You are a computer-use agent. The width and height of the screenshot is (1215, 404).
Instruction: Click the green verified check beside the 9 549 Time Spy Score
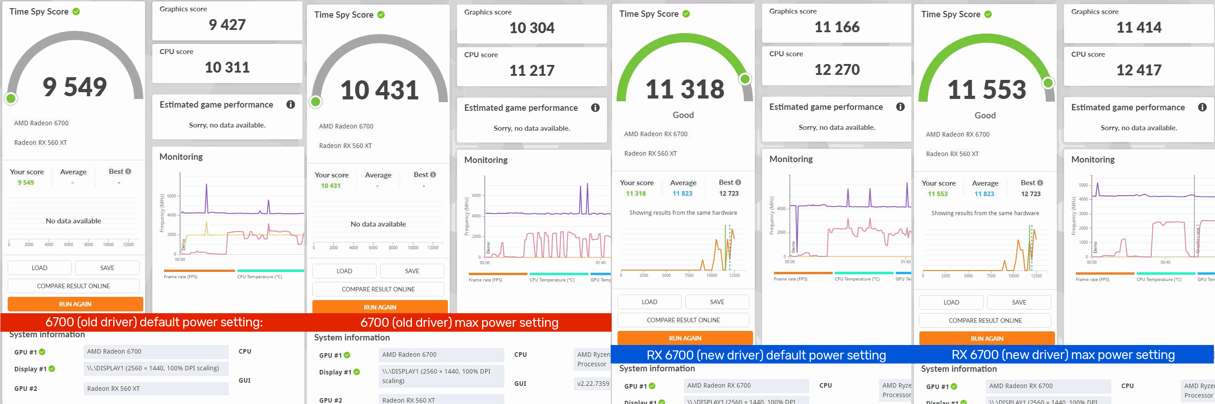click(x=76, y=11)
